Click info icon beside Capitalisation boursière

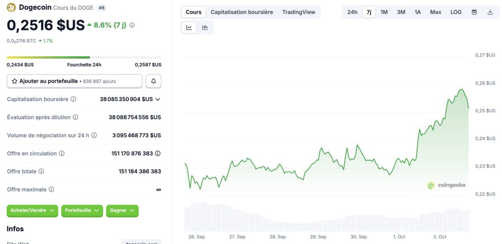point(74,99)
